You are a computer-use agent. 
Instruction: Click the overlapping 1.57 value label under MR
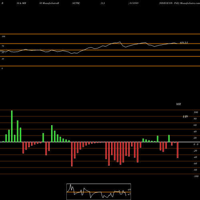[x=185, y=117]
